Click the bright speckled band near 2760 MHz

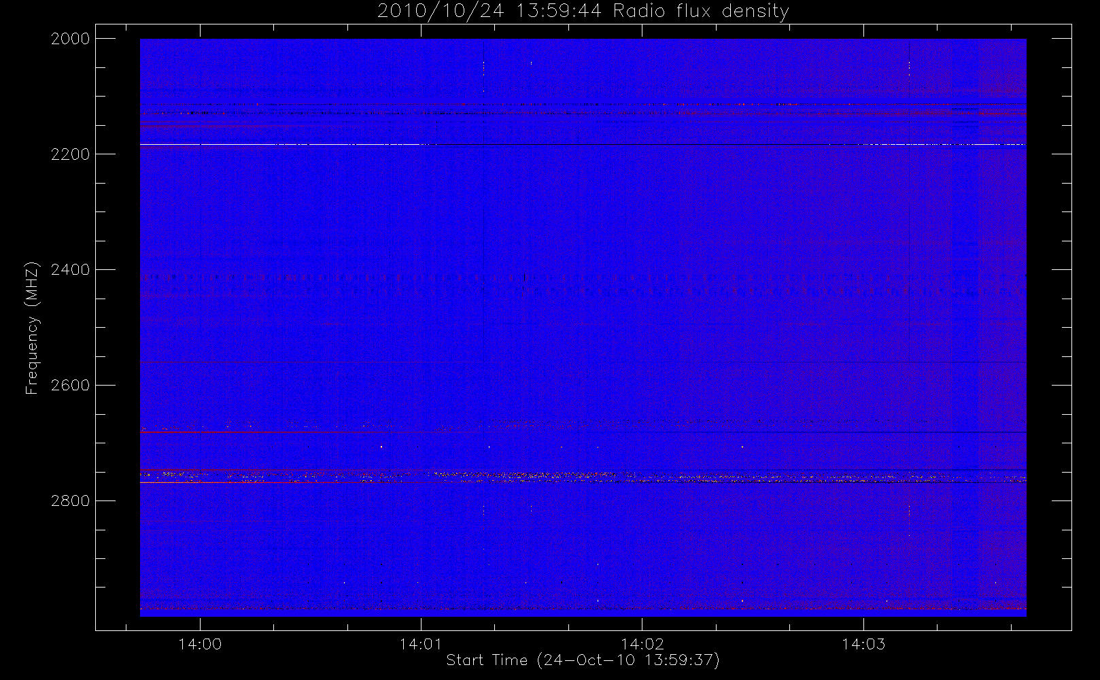click(583, 477)
